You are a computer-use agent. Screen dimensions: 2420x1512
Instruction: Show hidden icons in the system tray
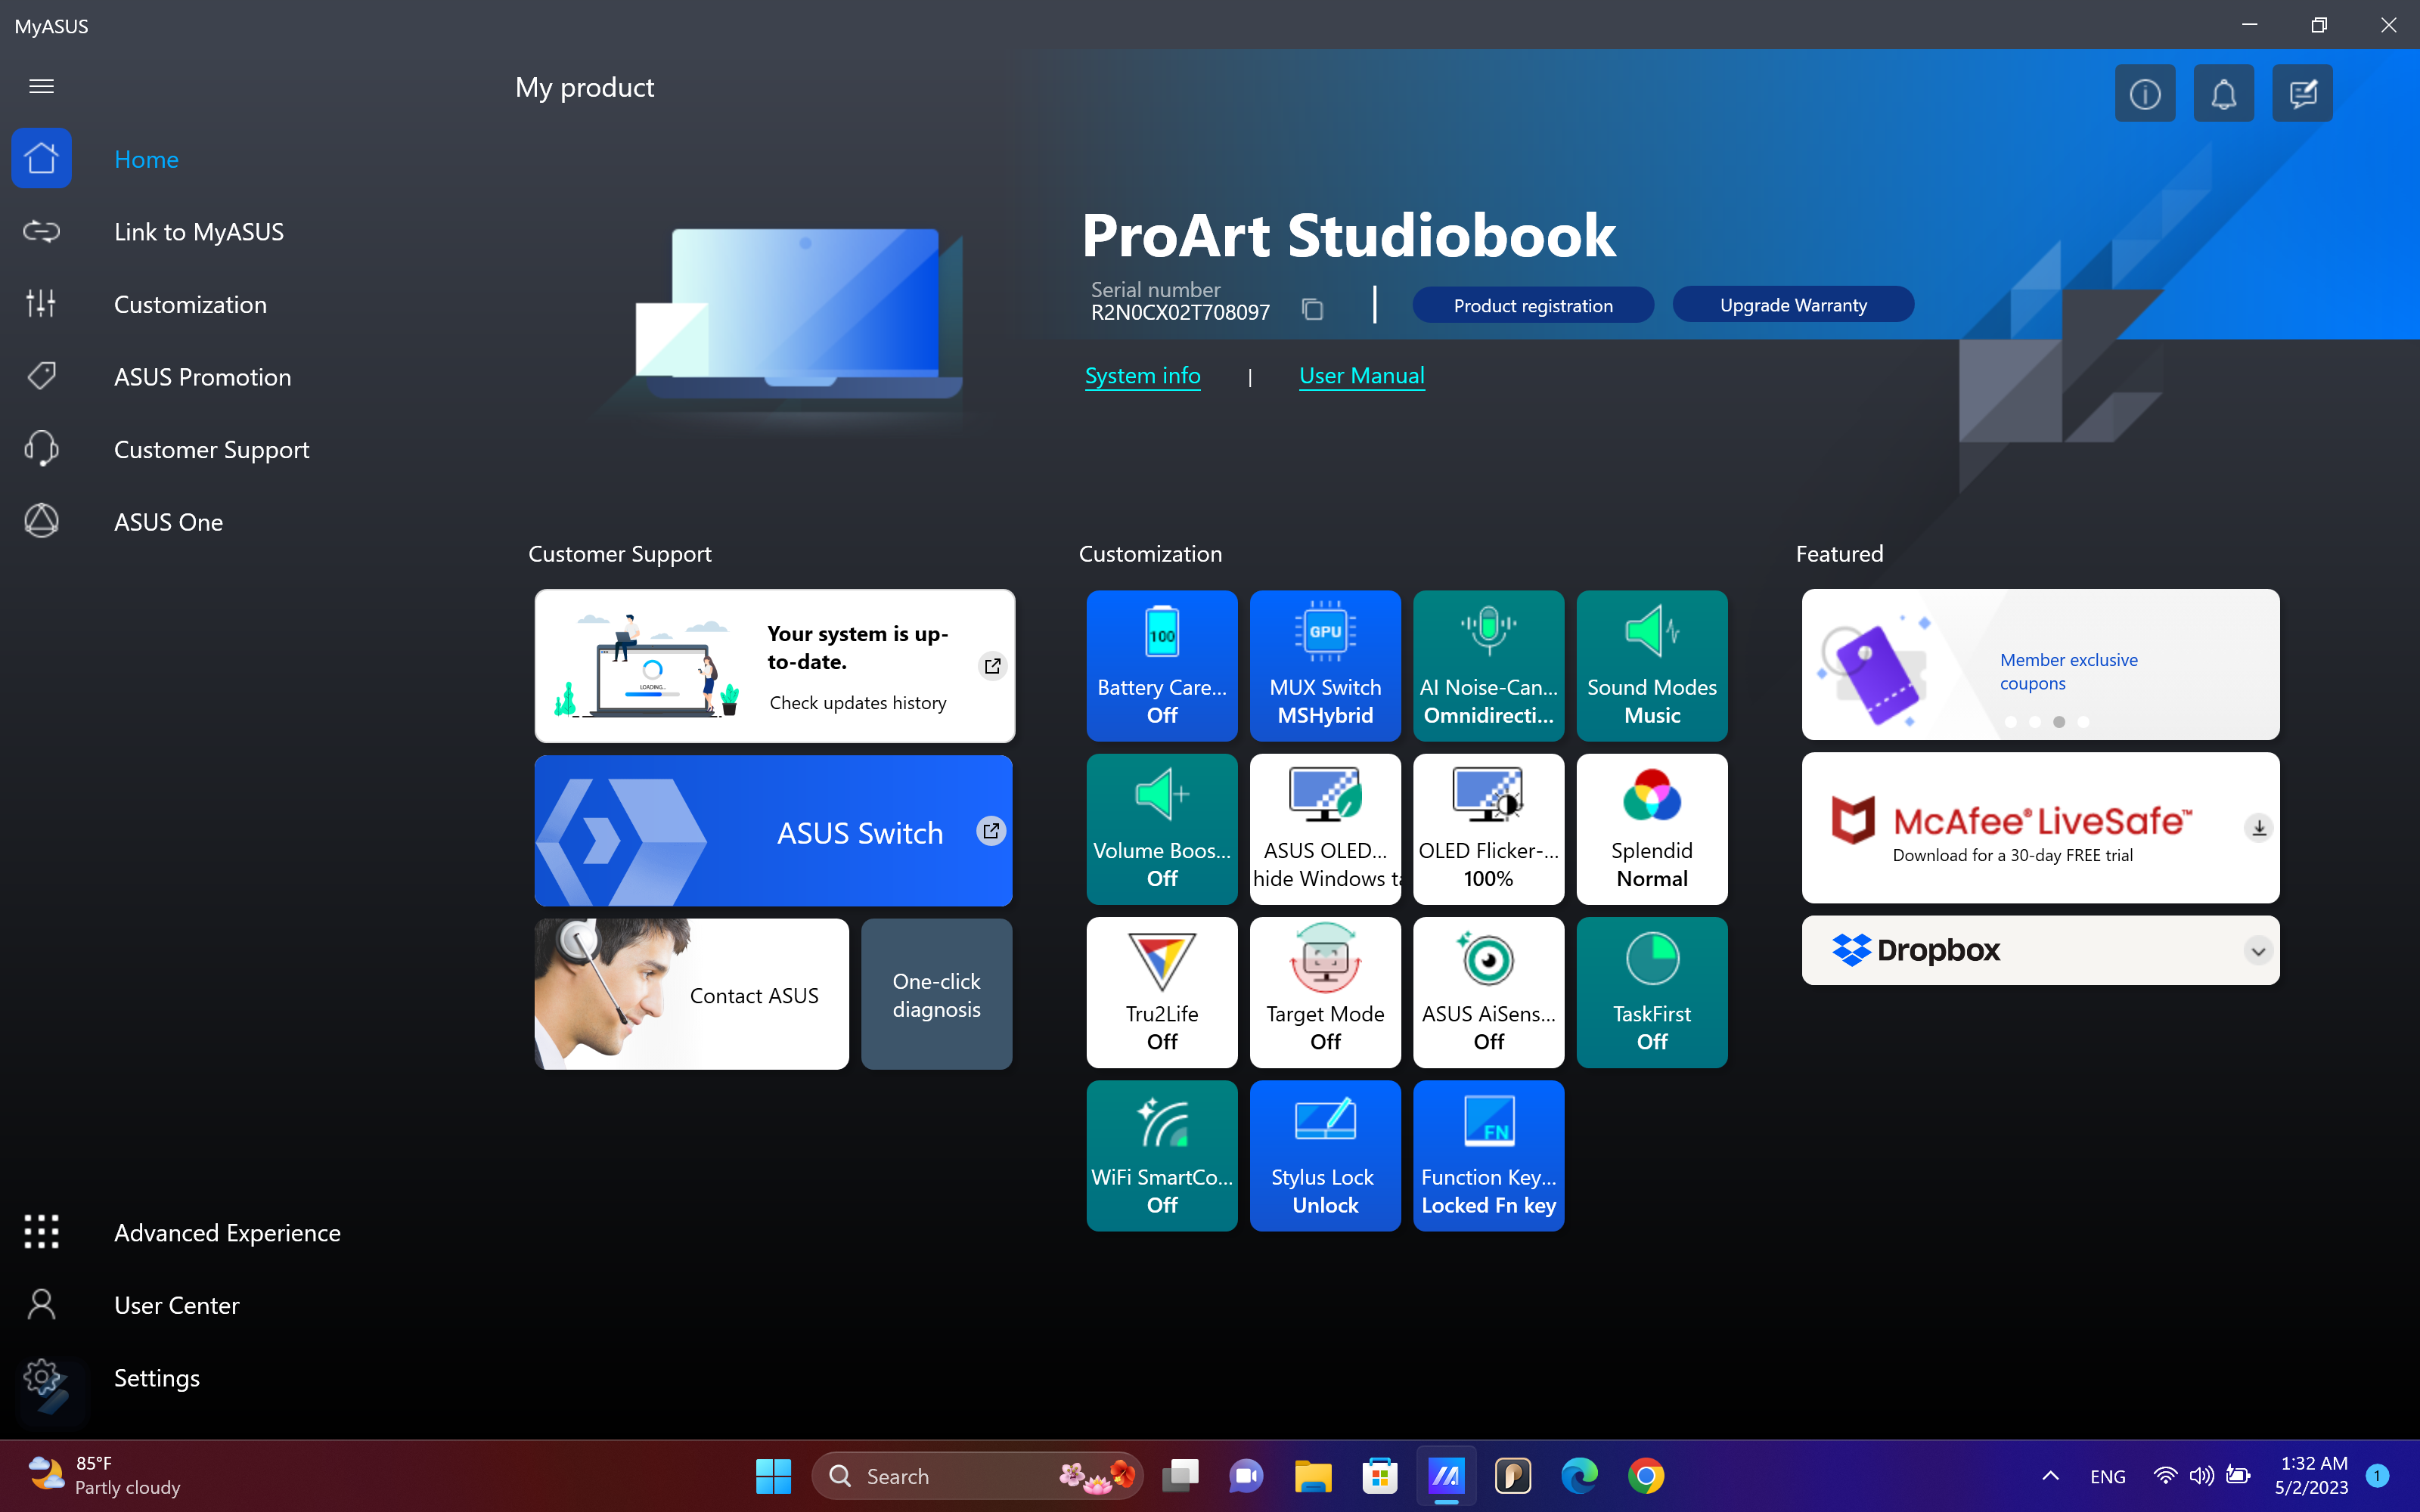[x=2050, y=1475]
